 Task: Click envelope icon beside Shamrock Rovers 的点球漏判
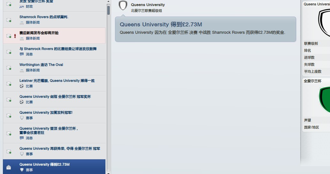point(9,20)
